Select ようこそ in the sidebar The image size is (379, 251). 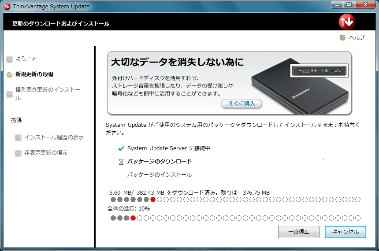coord(26,59)
